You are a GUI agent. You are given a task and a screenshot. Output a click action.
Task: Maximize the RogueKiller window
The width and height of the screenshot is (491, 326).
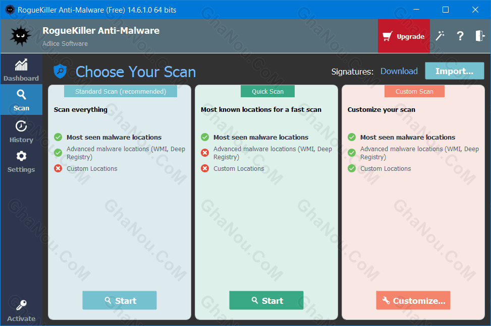click(446, 10)
